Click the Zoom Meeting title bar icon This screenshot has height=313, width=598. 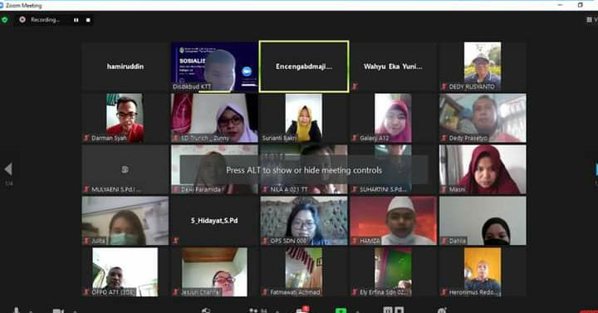point(2,5)
